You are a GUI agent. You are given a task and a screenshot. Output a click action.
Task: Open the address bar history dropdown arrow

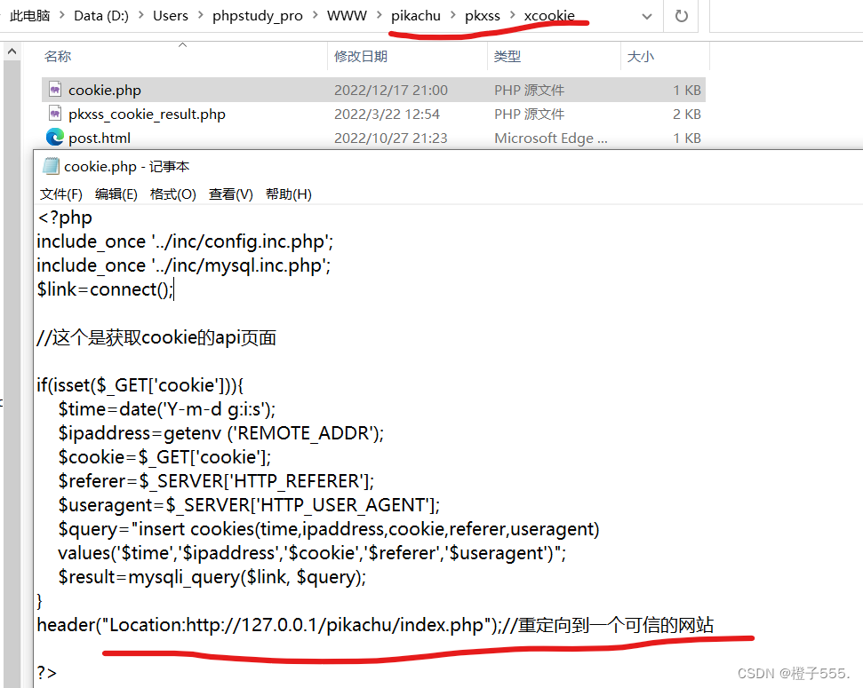coord(646,16)
